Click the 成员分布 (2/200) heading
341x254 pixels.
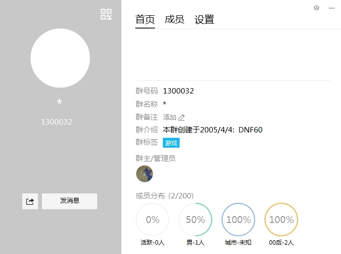pyautogui.click(x=165, y=195)
